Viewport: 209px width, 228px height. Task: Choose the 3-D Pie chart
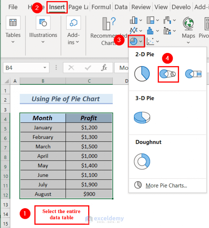142,117
